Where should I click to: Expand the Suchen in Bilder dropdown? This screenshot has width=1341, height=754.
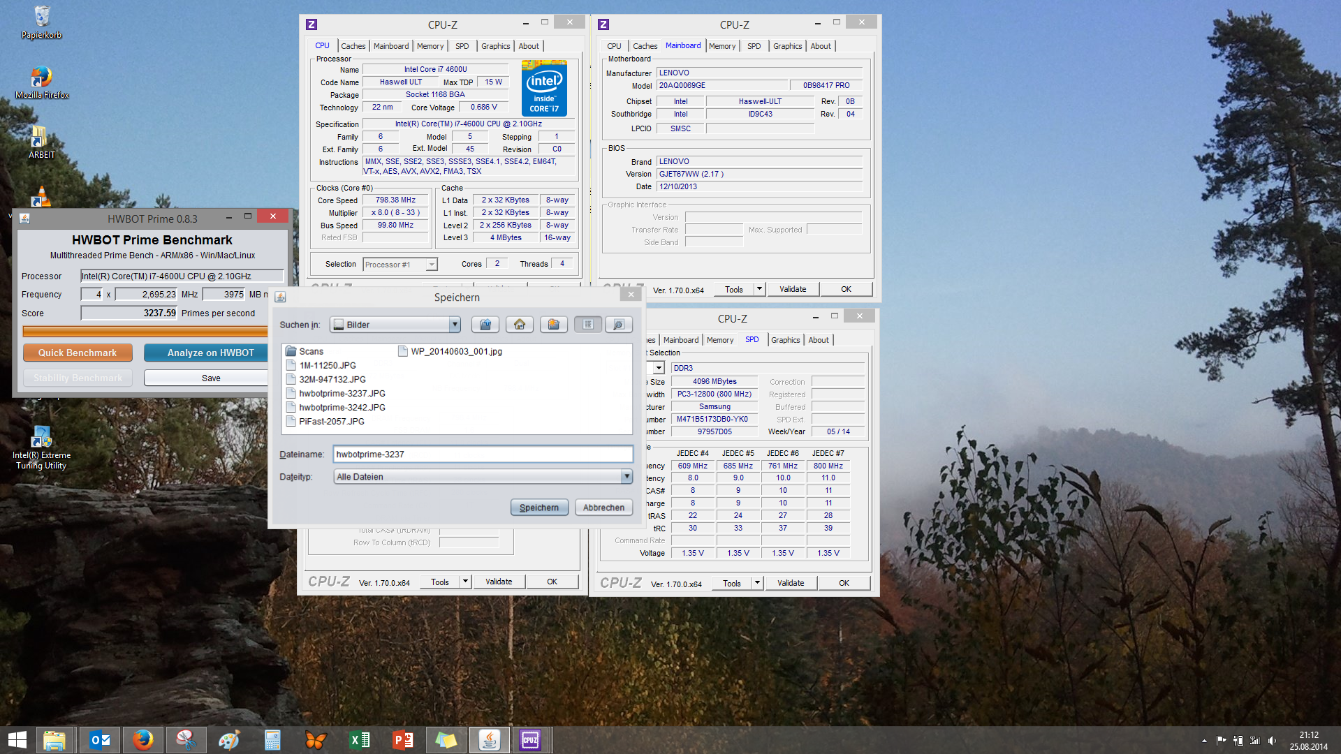tap(455, 325)
